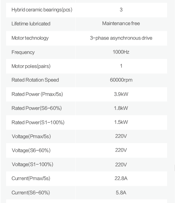
Task: Click the Motor poles(pairs) label
Action: [31, 66]
